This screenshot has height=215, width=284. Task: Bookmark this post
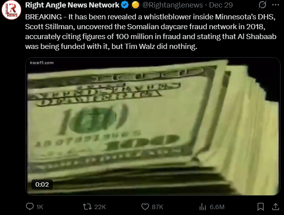tap(261, 207)
